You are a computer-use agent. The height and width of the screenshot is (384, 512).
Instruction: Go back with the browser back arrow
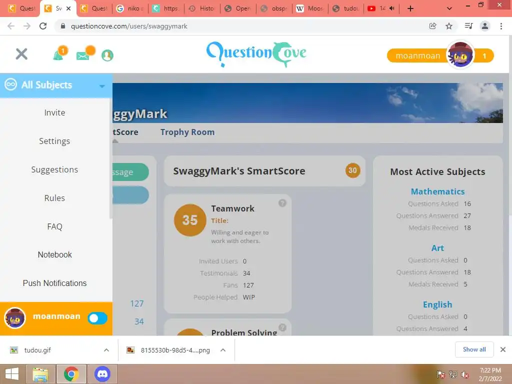(x=11, y=26)
